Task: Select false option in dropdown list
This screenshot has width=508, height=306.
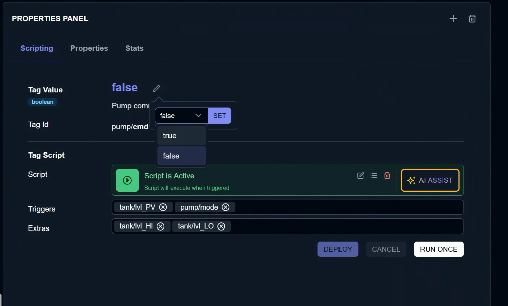Action: click(x=182, y=156)
